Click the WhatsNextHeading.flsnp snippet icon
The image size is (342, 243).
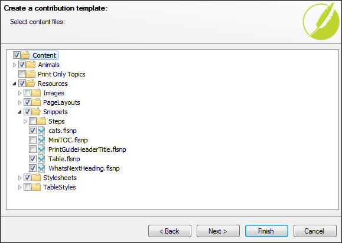point(41,168)
